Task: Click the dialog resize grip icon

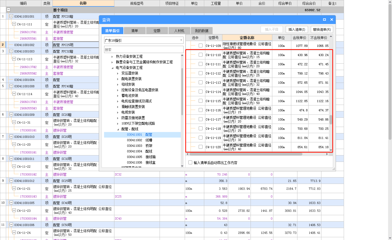Action: click(x=334, y=169)
